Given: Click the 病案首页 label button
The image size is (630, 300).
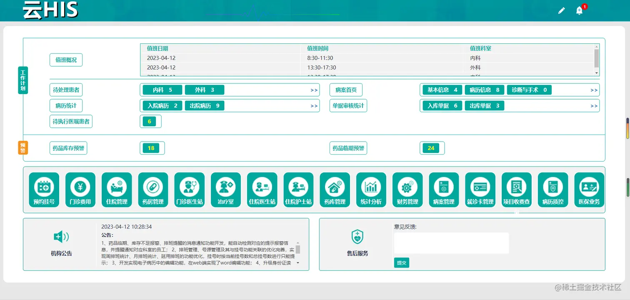Looking at the screenshot, I should coord(346,90).
